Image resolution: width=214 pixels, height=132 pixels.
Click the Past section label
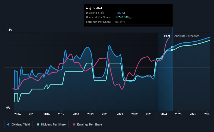point(167,36)
